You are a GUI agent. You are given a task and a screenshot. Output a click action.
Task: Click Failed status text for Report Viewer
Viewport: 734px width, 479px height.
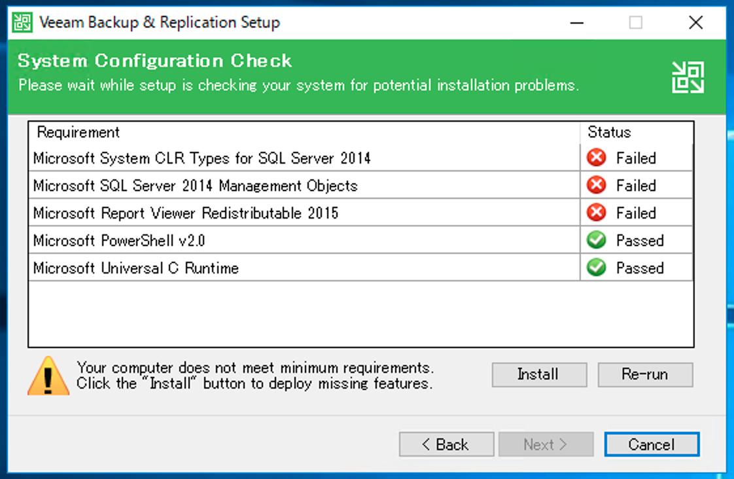[x=636, y=213]
